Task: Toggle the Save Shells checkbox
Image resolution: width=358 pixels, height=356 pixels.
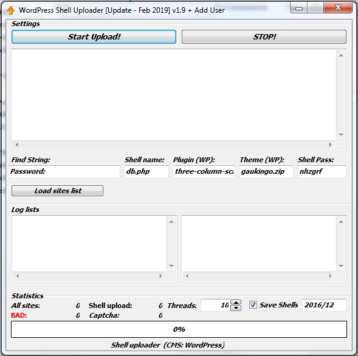Action: [253, 305]
